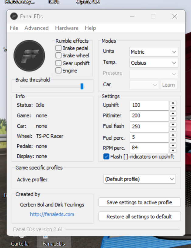Screen dimensions: 191x248
Task: Open the Help menu
Action: point(90,28)
